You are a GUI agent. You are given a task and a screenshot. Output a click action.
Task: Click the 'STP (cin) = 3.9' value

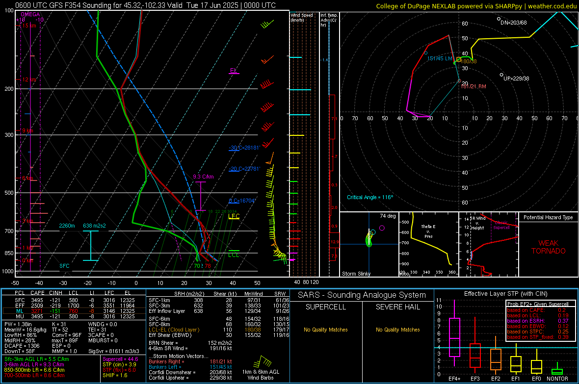click(119, 364)
